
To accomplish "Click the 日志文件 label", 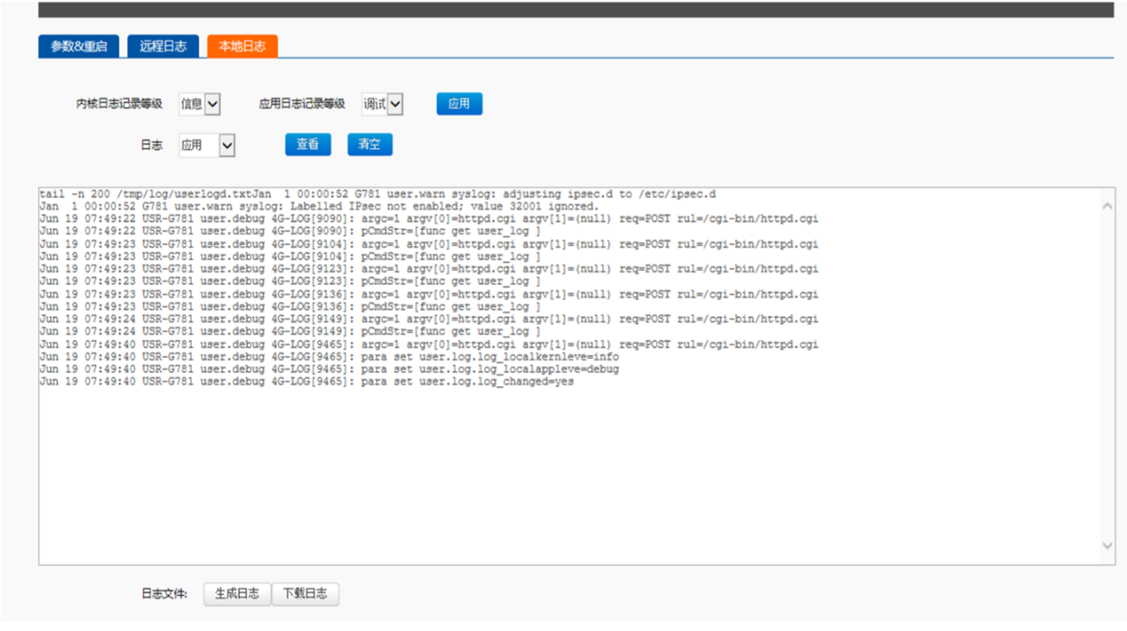I will pos(164,594).
